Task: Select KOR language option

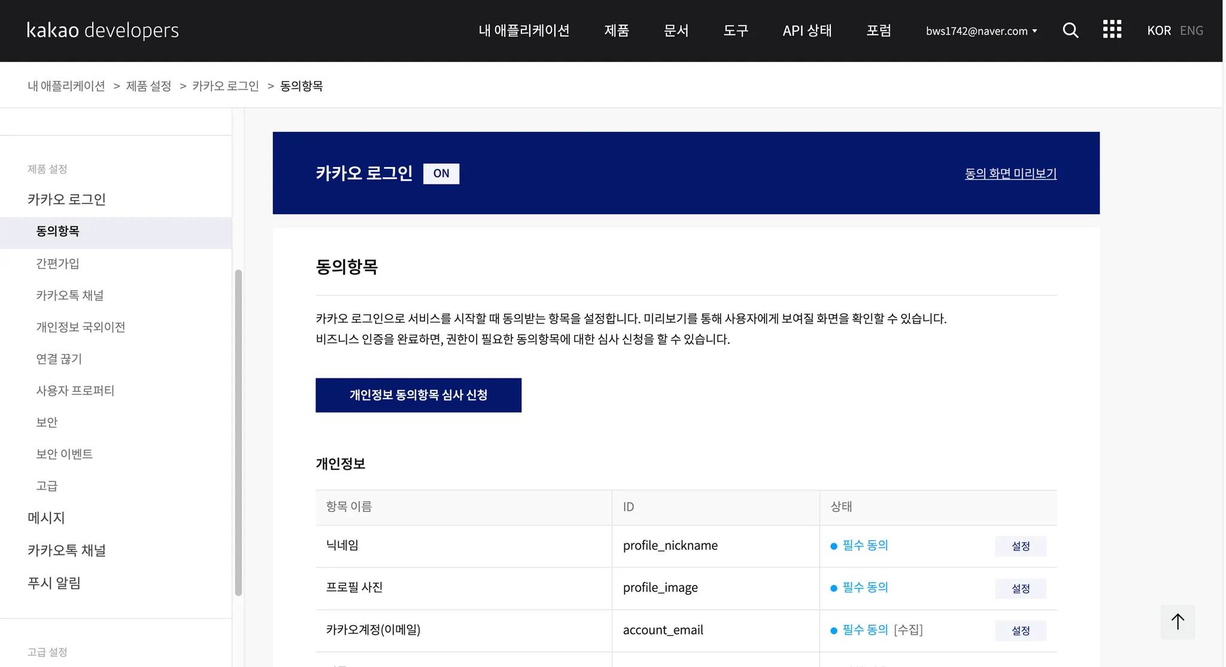Action: point(1158,31)
